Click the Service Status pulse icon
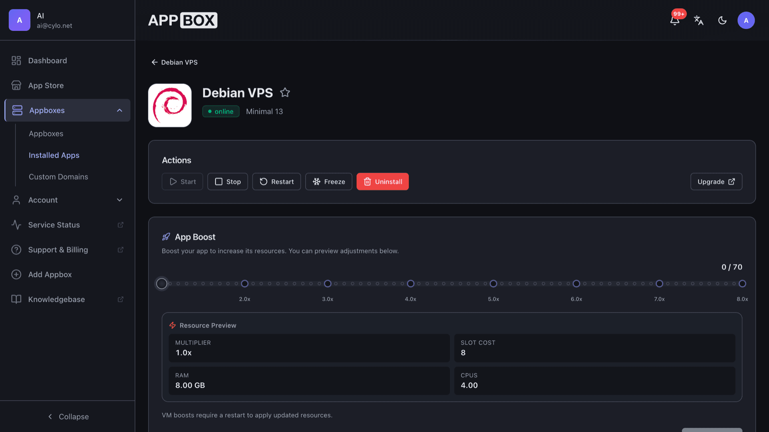The image size is (769, 432). pos(16,225)
